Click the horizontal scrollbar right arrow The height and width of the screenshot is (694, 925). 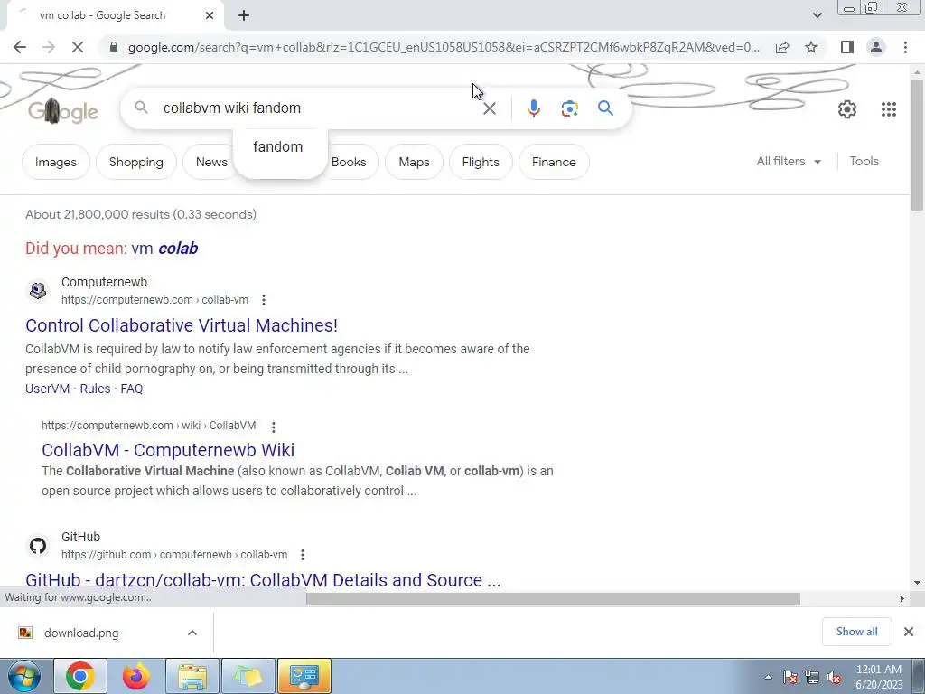(x=902, y=598)
